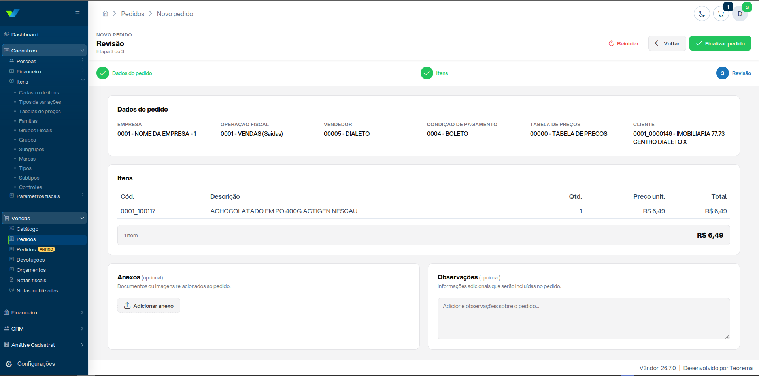Click into the Observações text area
Image resolution: width=759 pixels, height=376 pixels.
click(583, 318)
